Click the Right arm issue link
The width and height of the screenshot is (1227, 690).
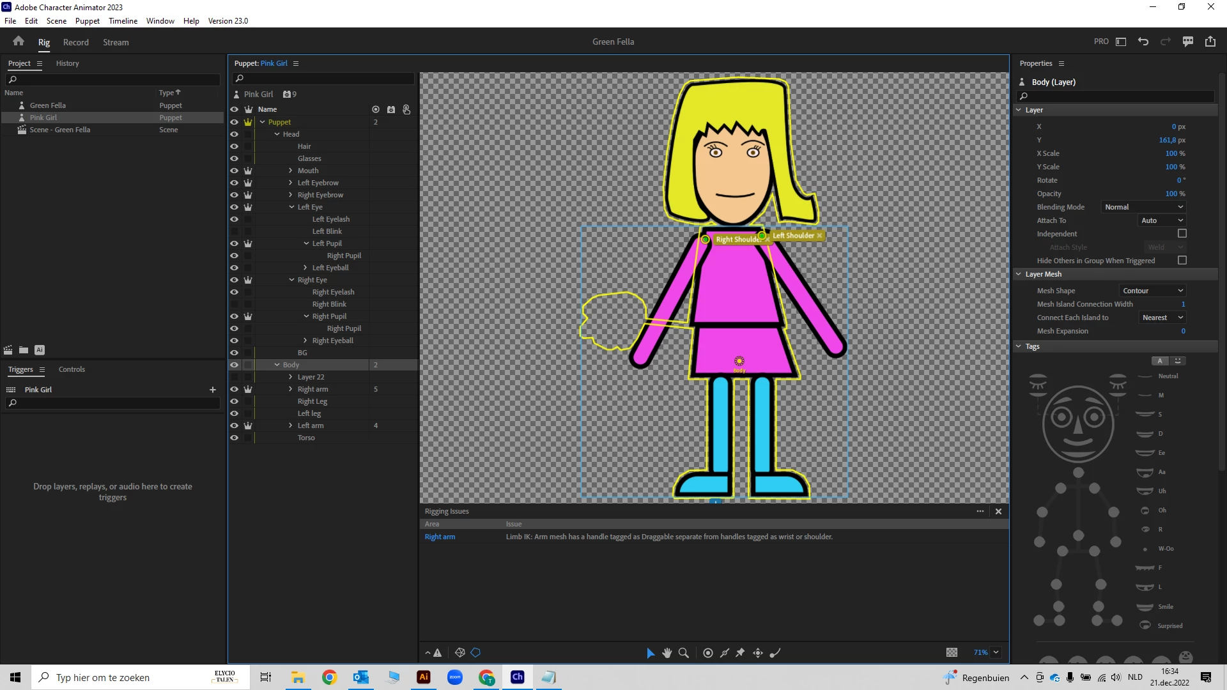coord(440,537)
